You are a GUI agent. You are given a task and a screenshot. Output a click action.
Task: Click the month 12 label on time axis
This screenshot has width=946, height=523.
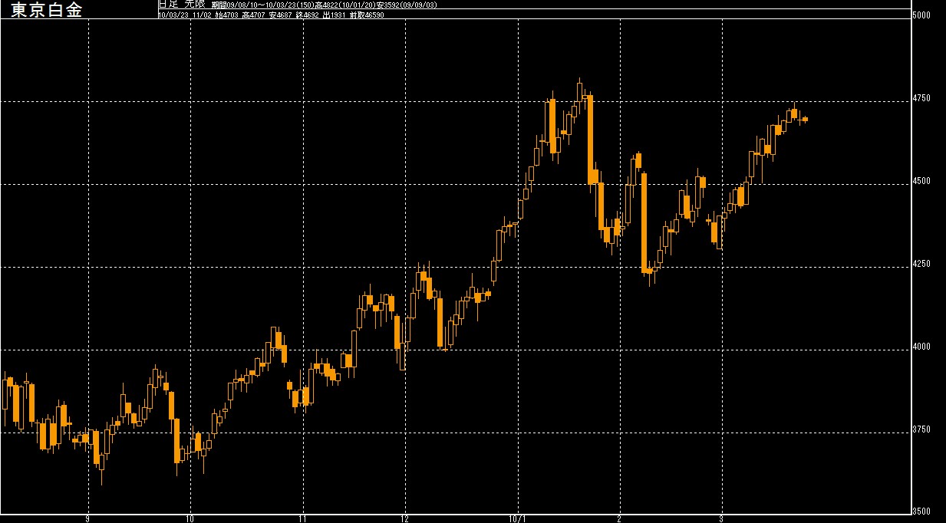(404, 518)
